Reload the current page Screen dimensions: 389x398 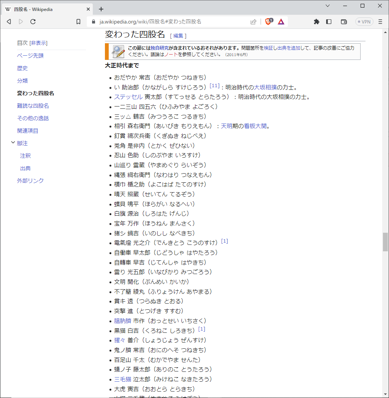pyautogui.click(x=33, y=22)
